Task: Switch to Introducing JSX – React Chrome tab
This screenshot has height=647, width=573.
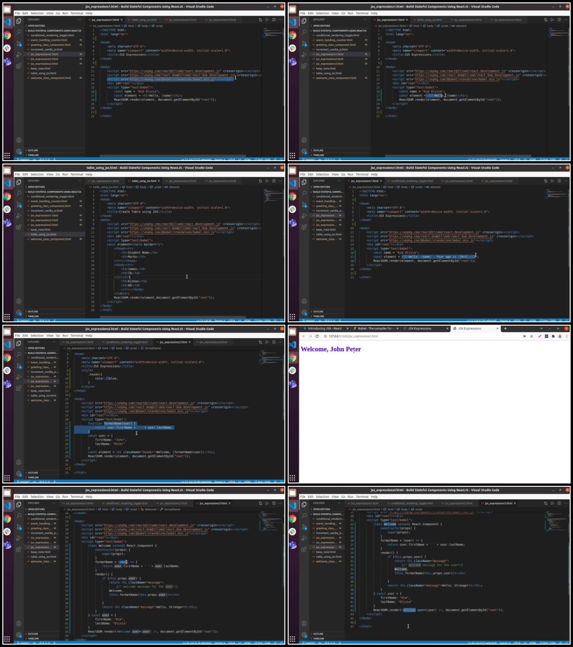Action: click(x=324, y=328)
